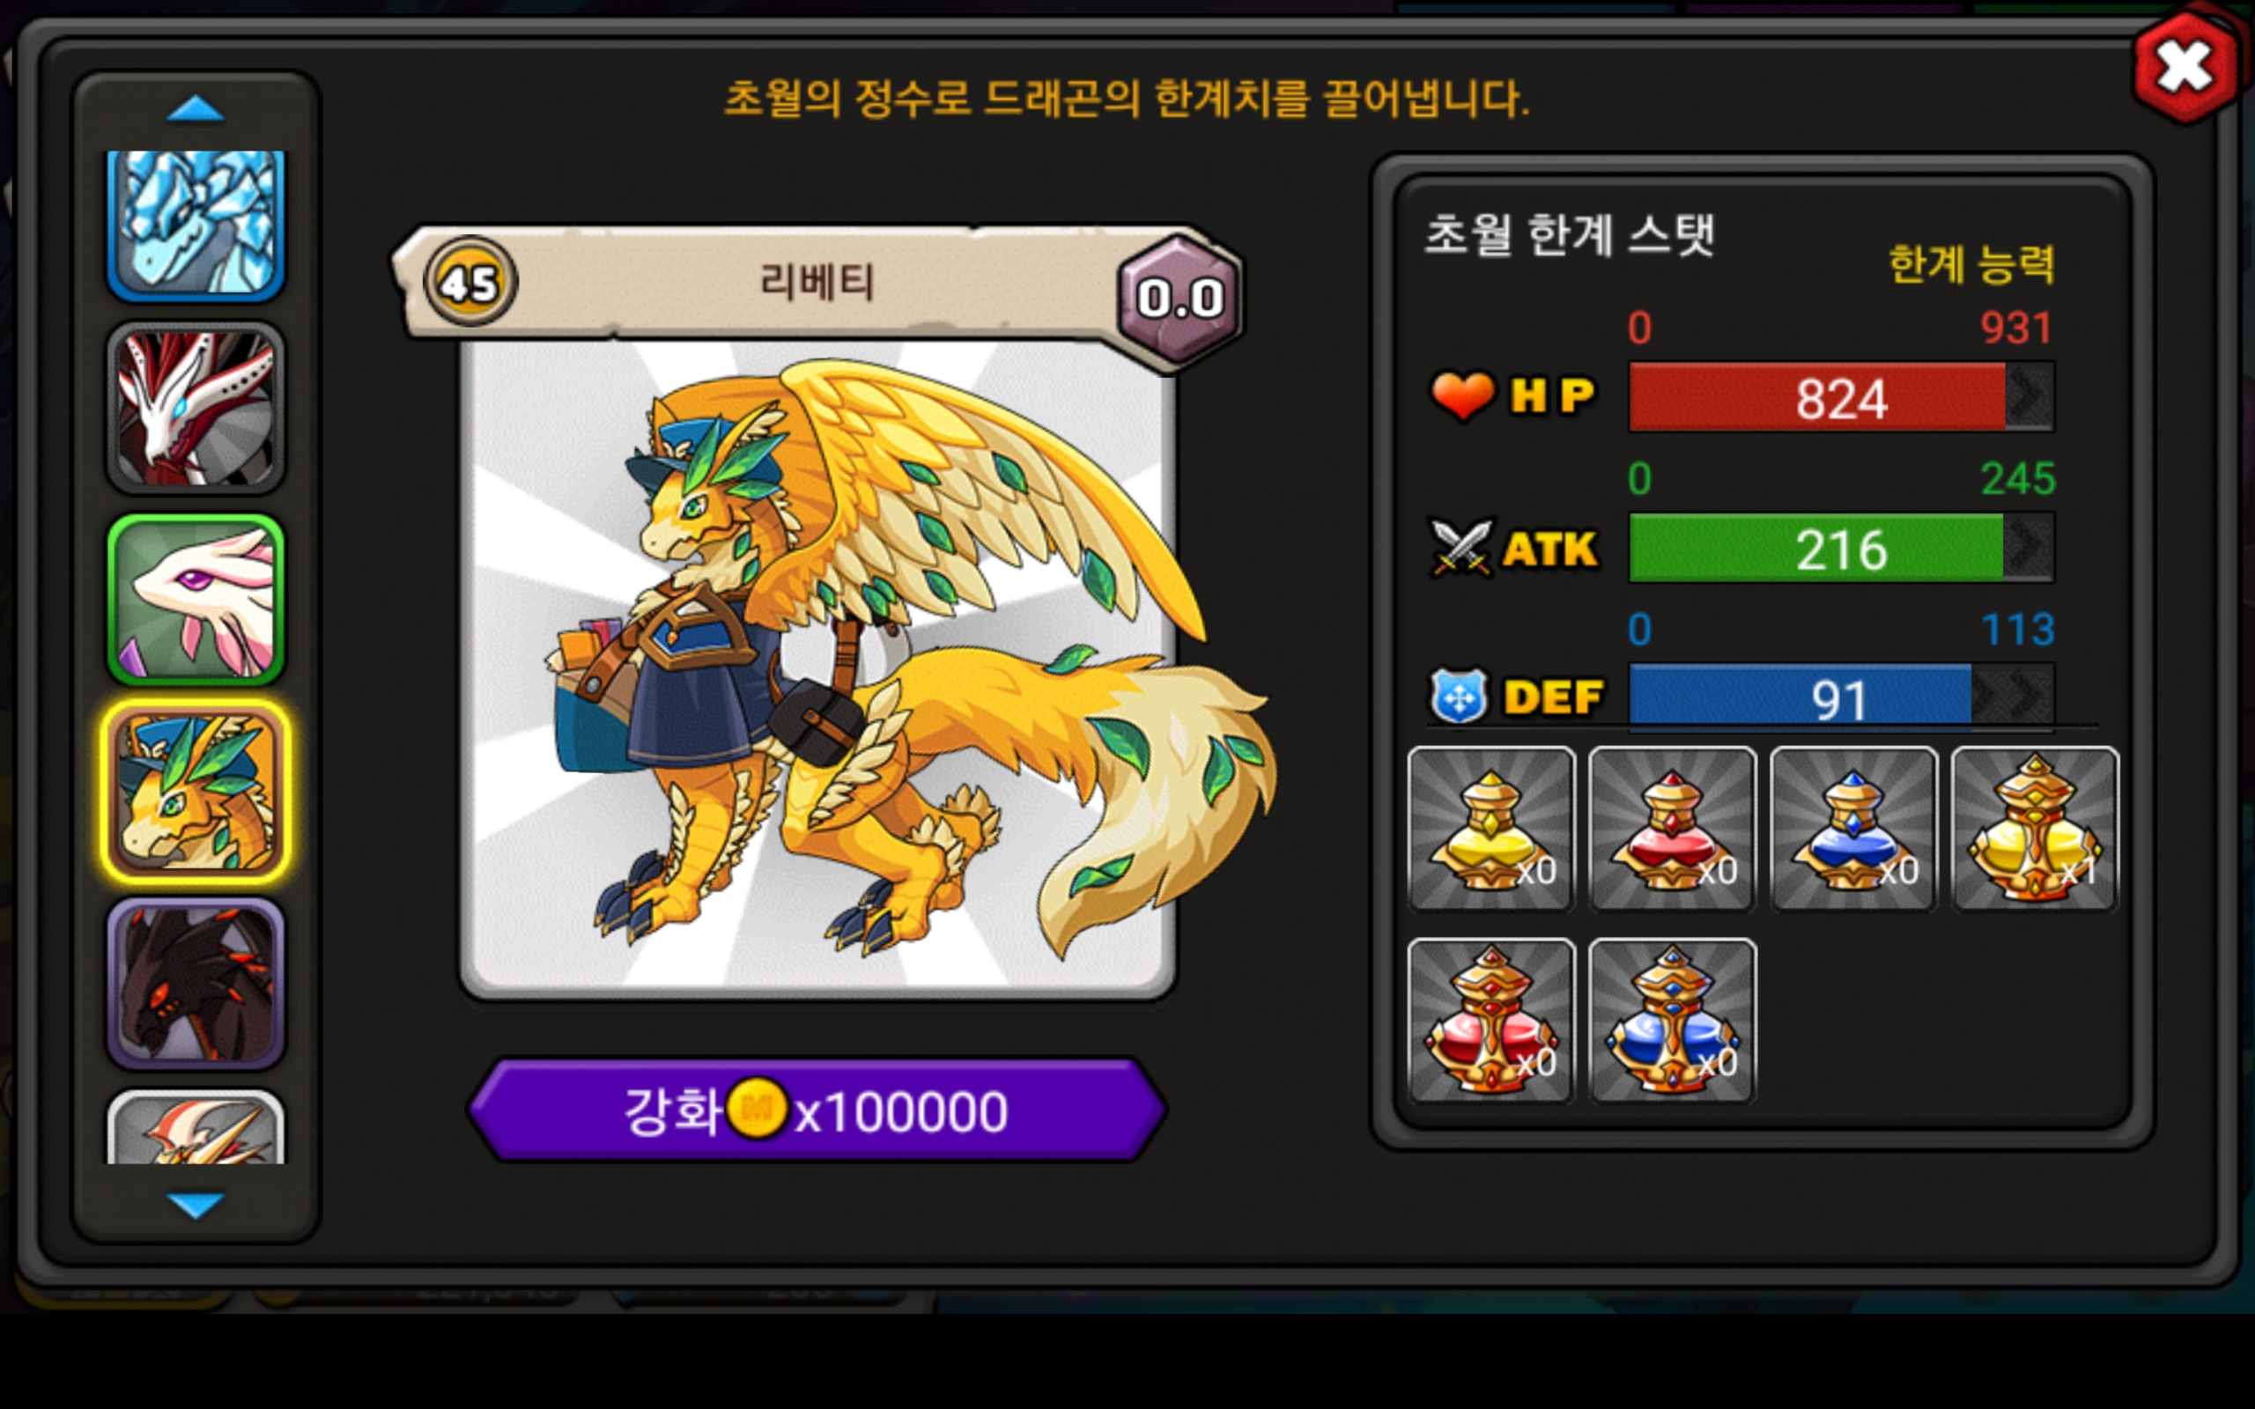Click the blue DEF bar showing 91
Viewport: 2255px width, 1409px height.
click(1841, 695)
